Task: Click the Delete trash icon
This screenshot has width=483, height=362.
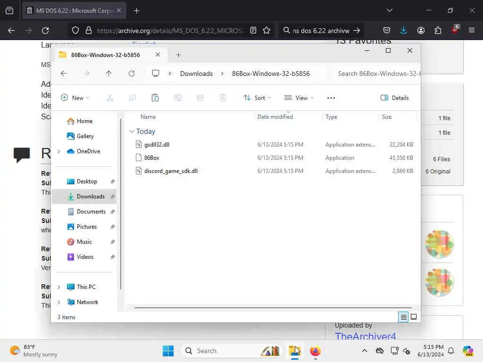Action: point(223,98)
